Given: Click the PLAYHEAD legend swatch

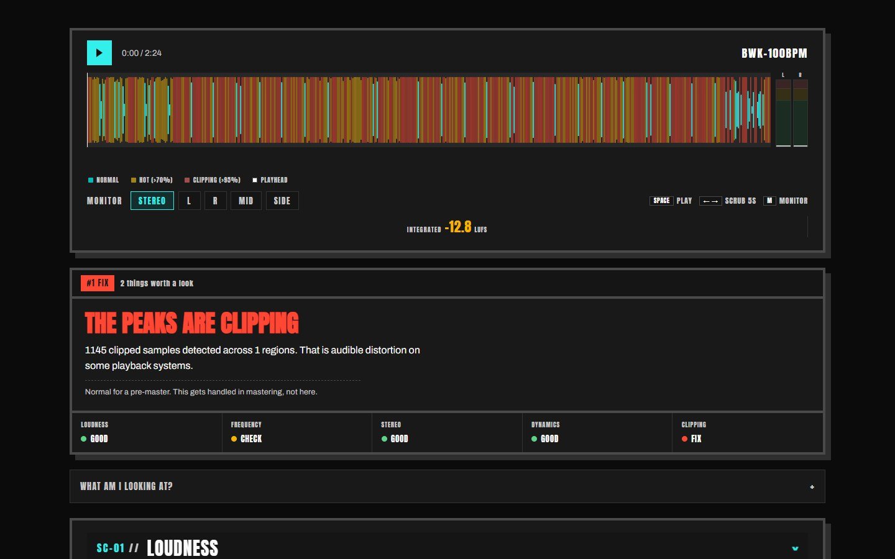Looking at the screenshot, I should [255, 180].
